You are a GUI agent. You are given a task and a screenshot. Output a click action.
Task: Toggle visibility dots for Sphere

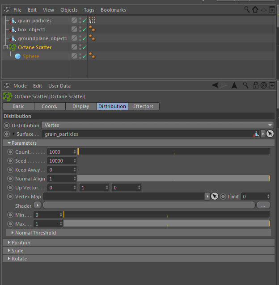[80, 56]
